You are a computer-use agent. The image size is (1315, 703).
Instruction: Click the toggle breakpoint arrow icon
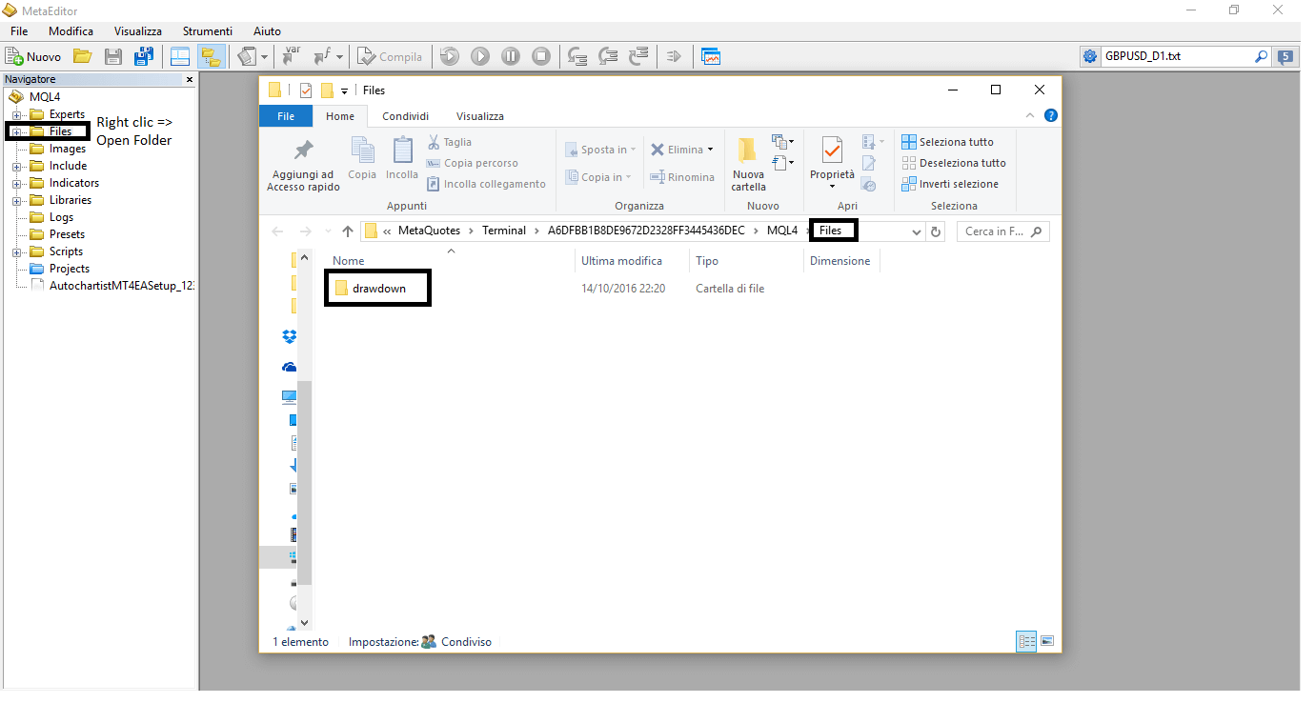(x=674, y=56)
